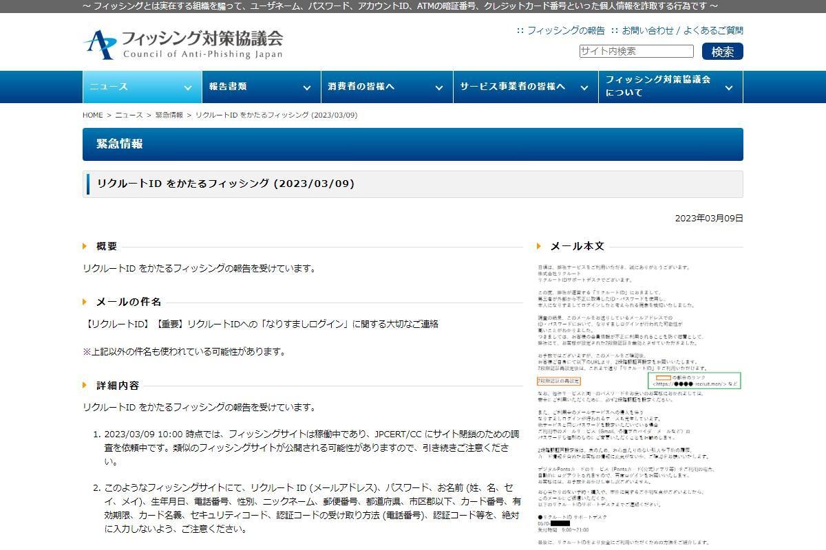The image size is (826, 550).
Task: Click the top banner text about フィッシングとは
Action: click(x=400, y=6)
